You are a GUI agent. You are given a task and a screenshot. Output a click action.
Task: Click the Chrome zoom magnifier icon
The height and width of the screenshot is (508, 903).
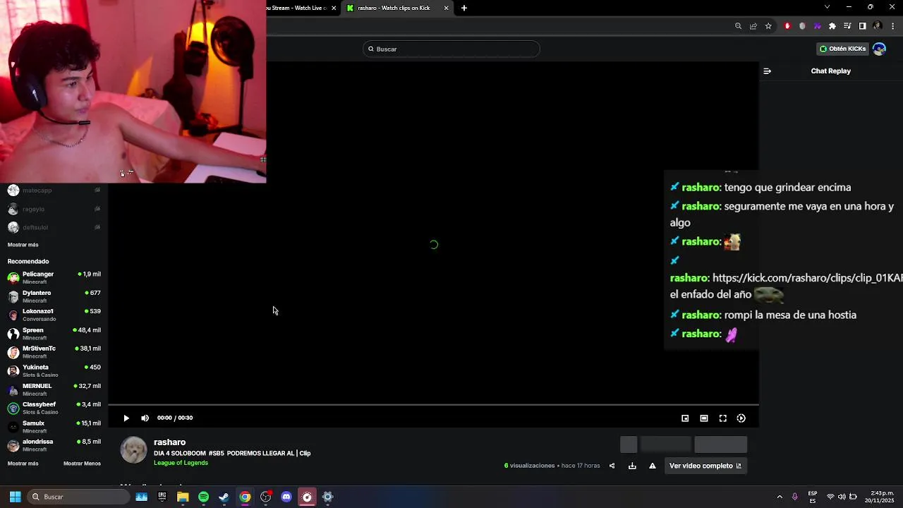click(739, 26)
